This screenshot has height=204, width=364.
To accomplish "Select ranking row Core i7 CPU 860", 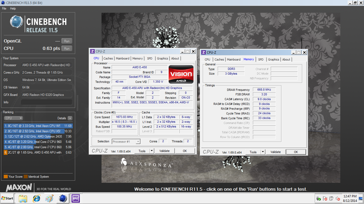I will click(38, 147).
